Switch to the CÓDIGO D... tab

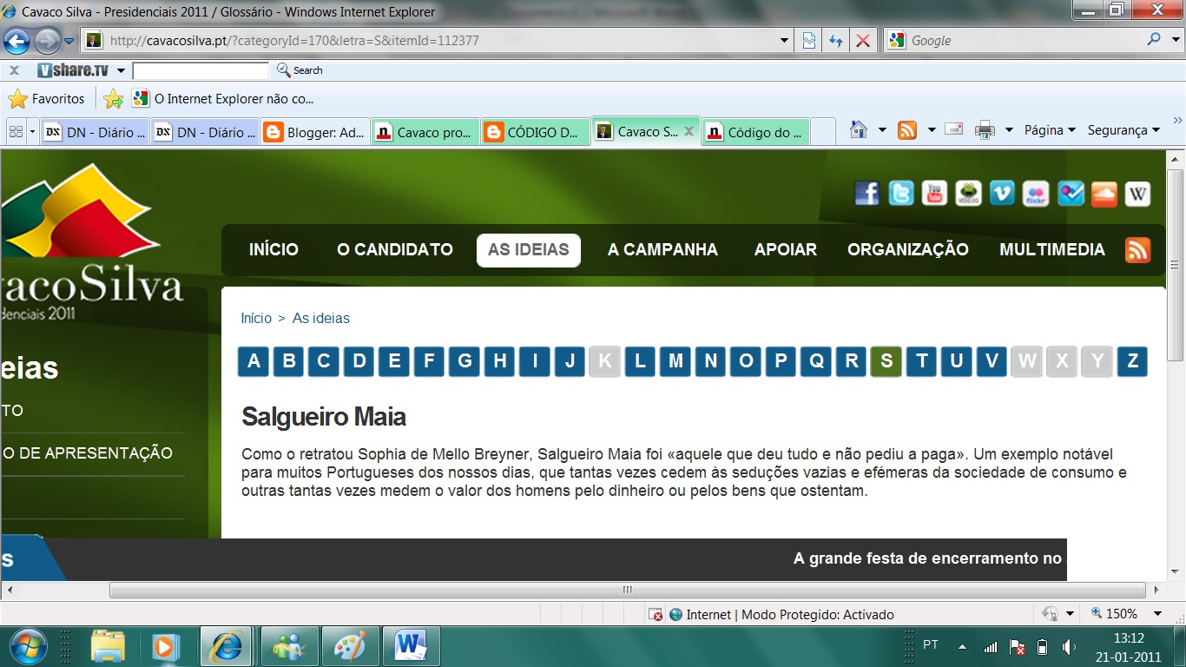tap(536, 132)
